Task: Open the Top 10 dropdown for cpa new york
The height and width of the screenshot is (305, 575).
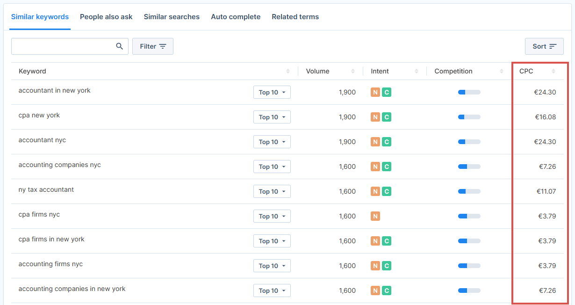Action: point(272,117)
